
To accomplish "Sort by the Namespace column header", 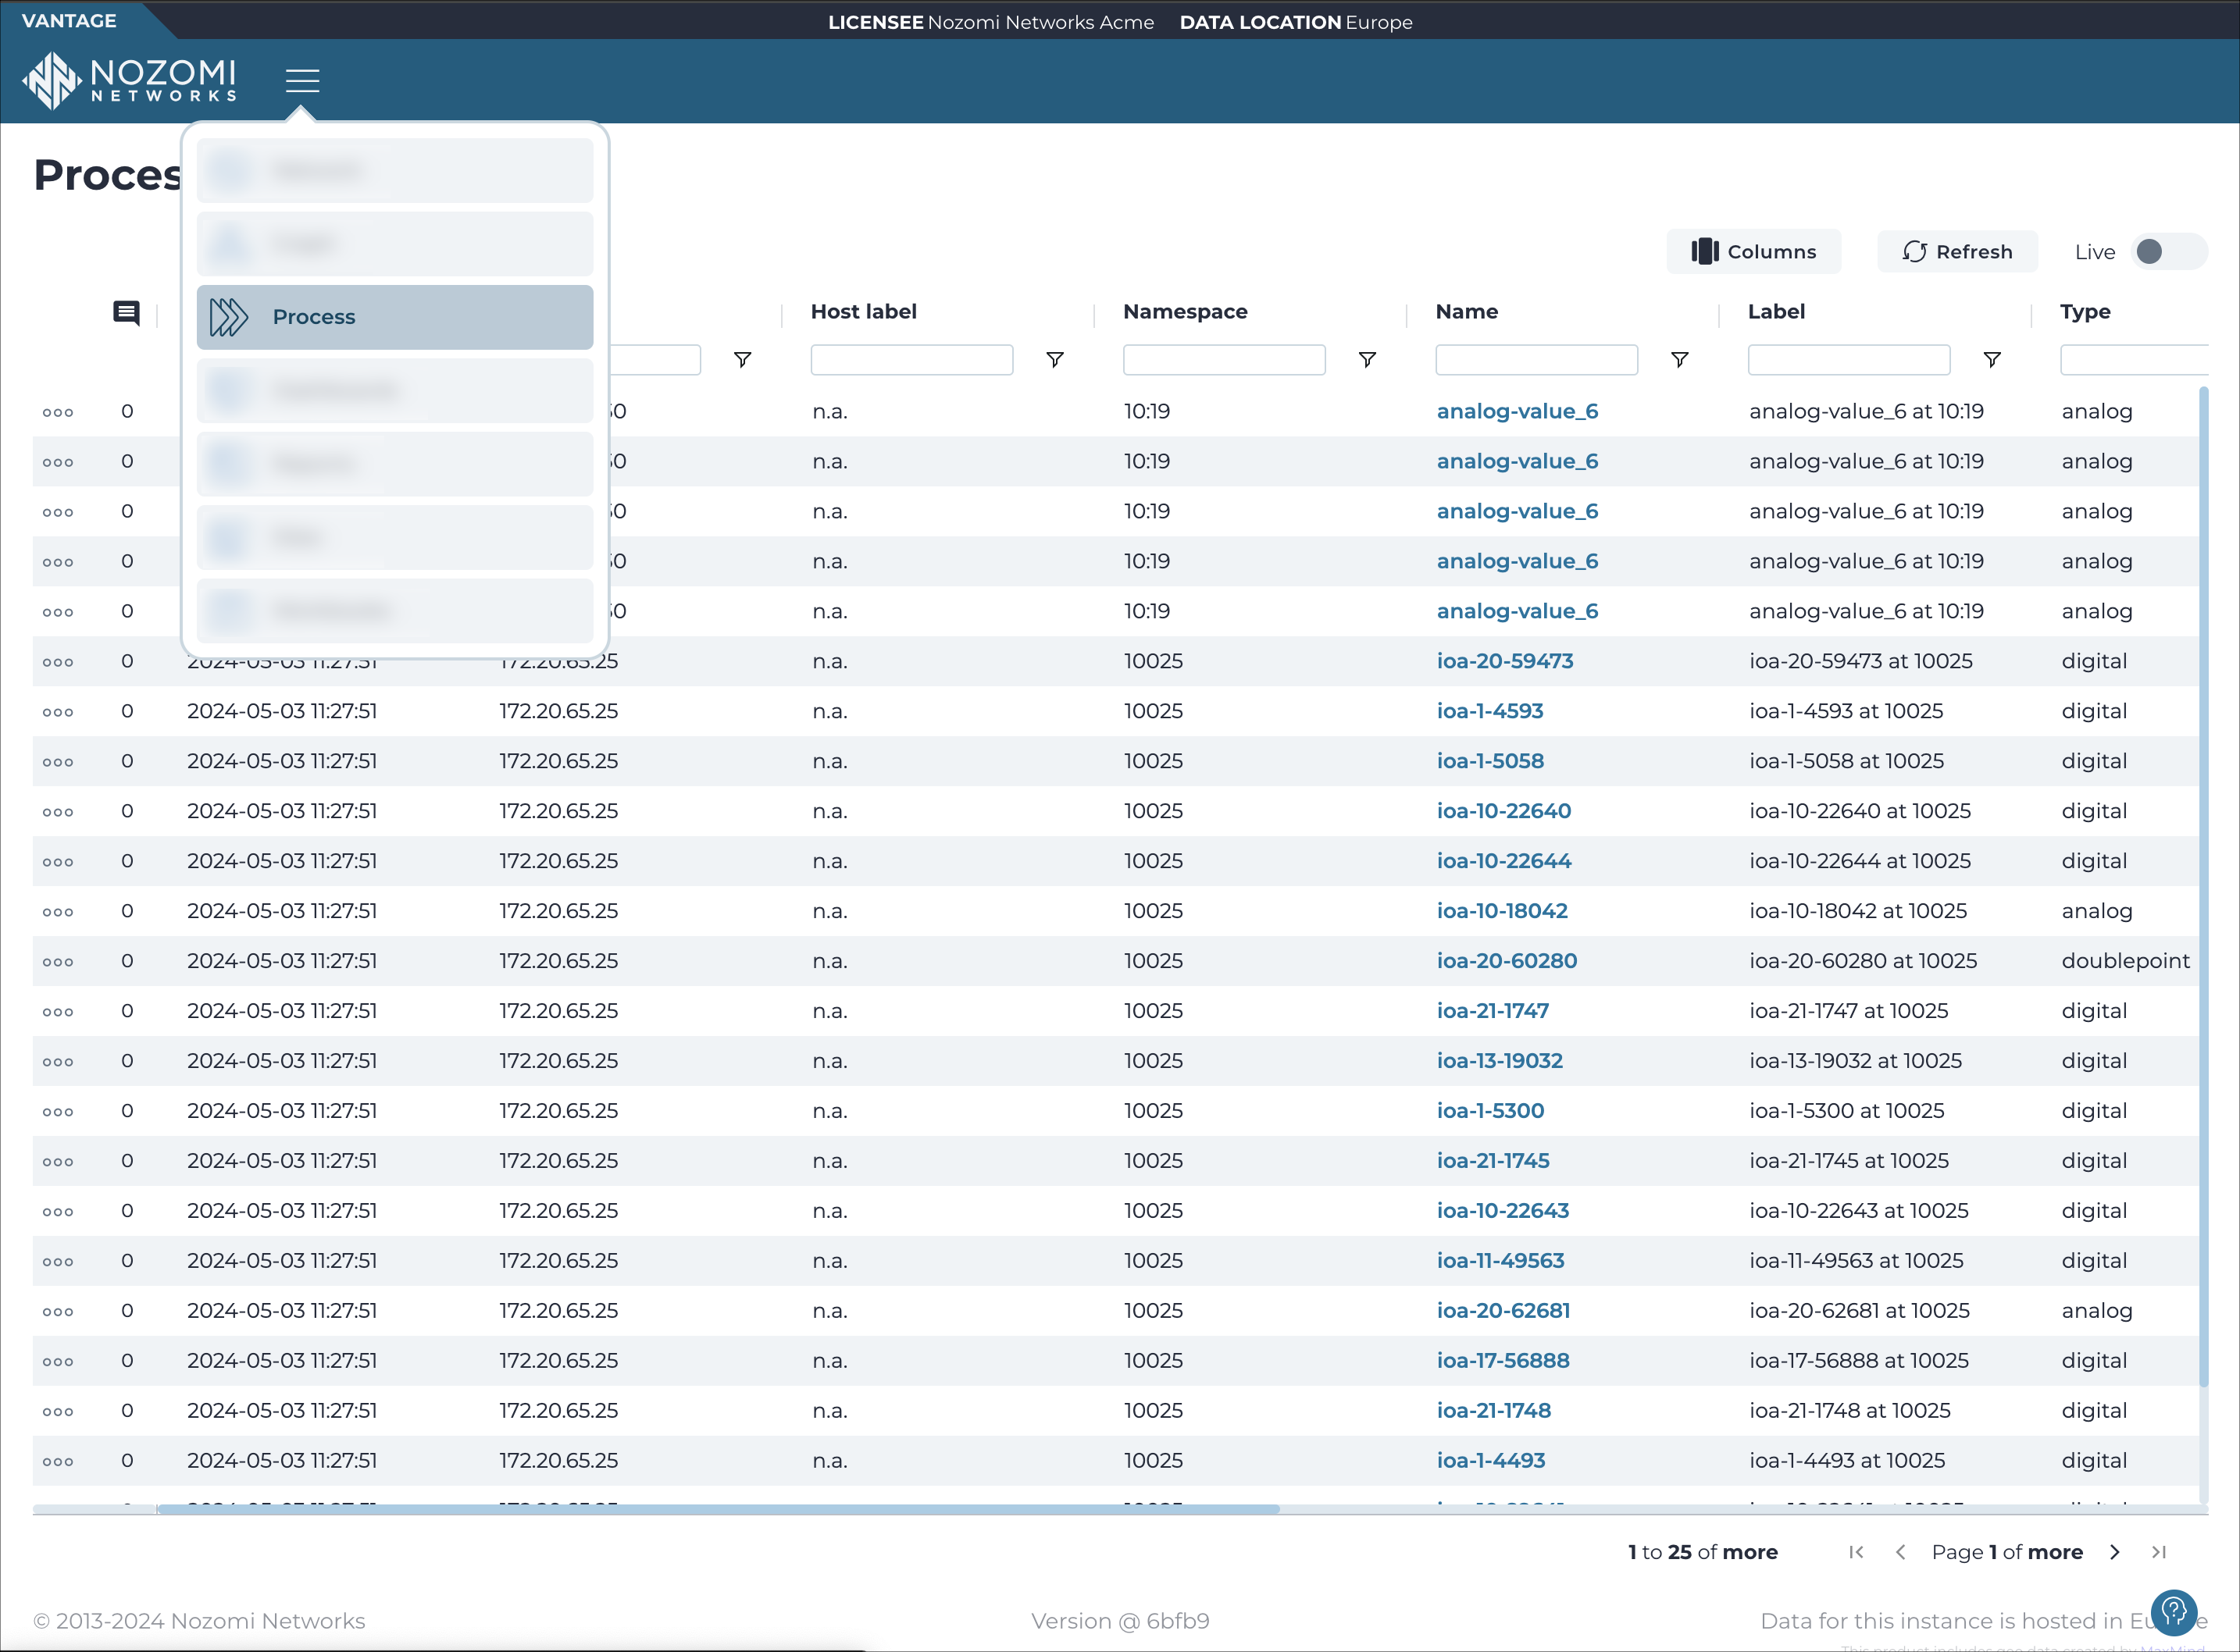I will pos(1185,312).
